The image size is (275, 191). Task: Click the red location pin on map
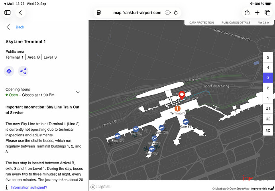(182, 95)
